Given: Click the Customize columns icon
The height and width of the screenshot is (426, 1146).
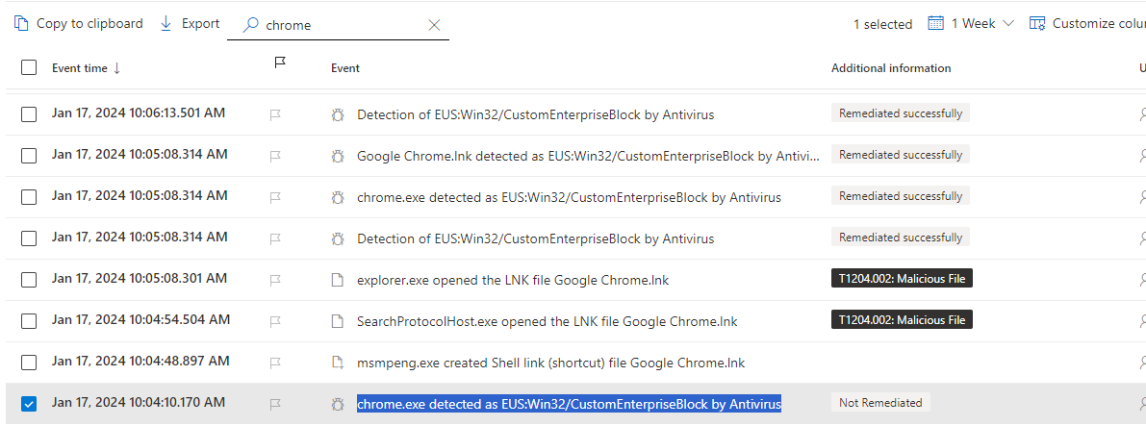Looking at the screenshot, I should pyautogui.click(x=1037, y=23).
